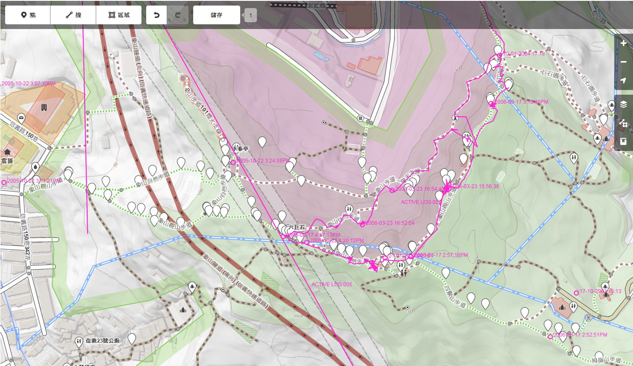Click the 永春亭 label text
Screen dimensions: 633x366
240,149
